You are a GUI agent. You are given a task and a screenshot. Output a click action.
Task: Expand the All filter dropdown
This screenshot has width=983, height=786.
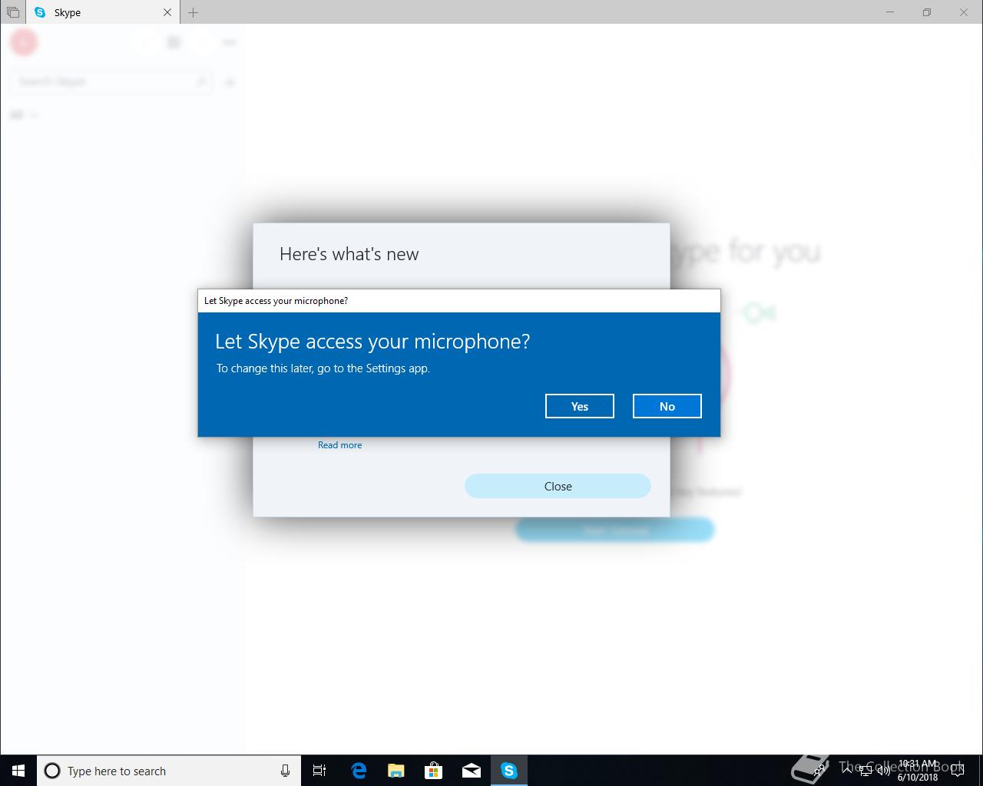(24, 115)
